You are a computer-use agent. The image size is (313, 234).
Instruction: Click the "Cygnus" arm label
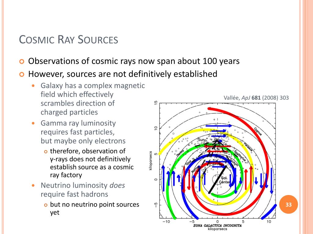258,132
